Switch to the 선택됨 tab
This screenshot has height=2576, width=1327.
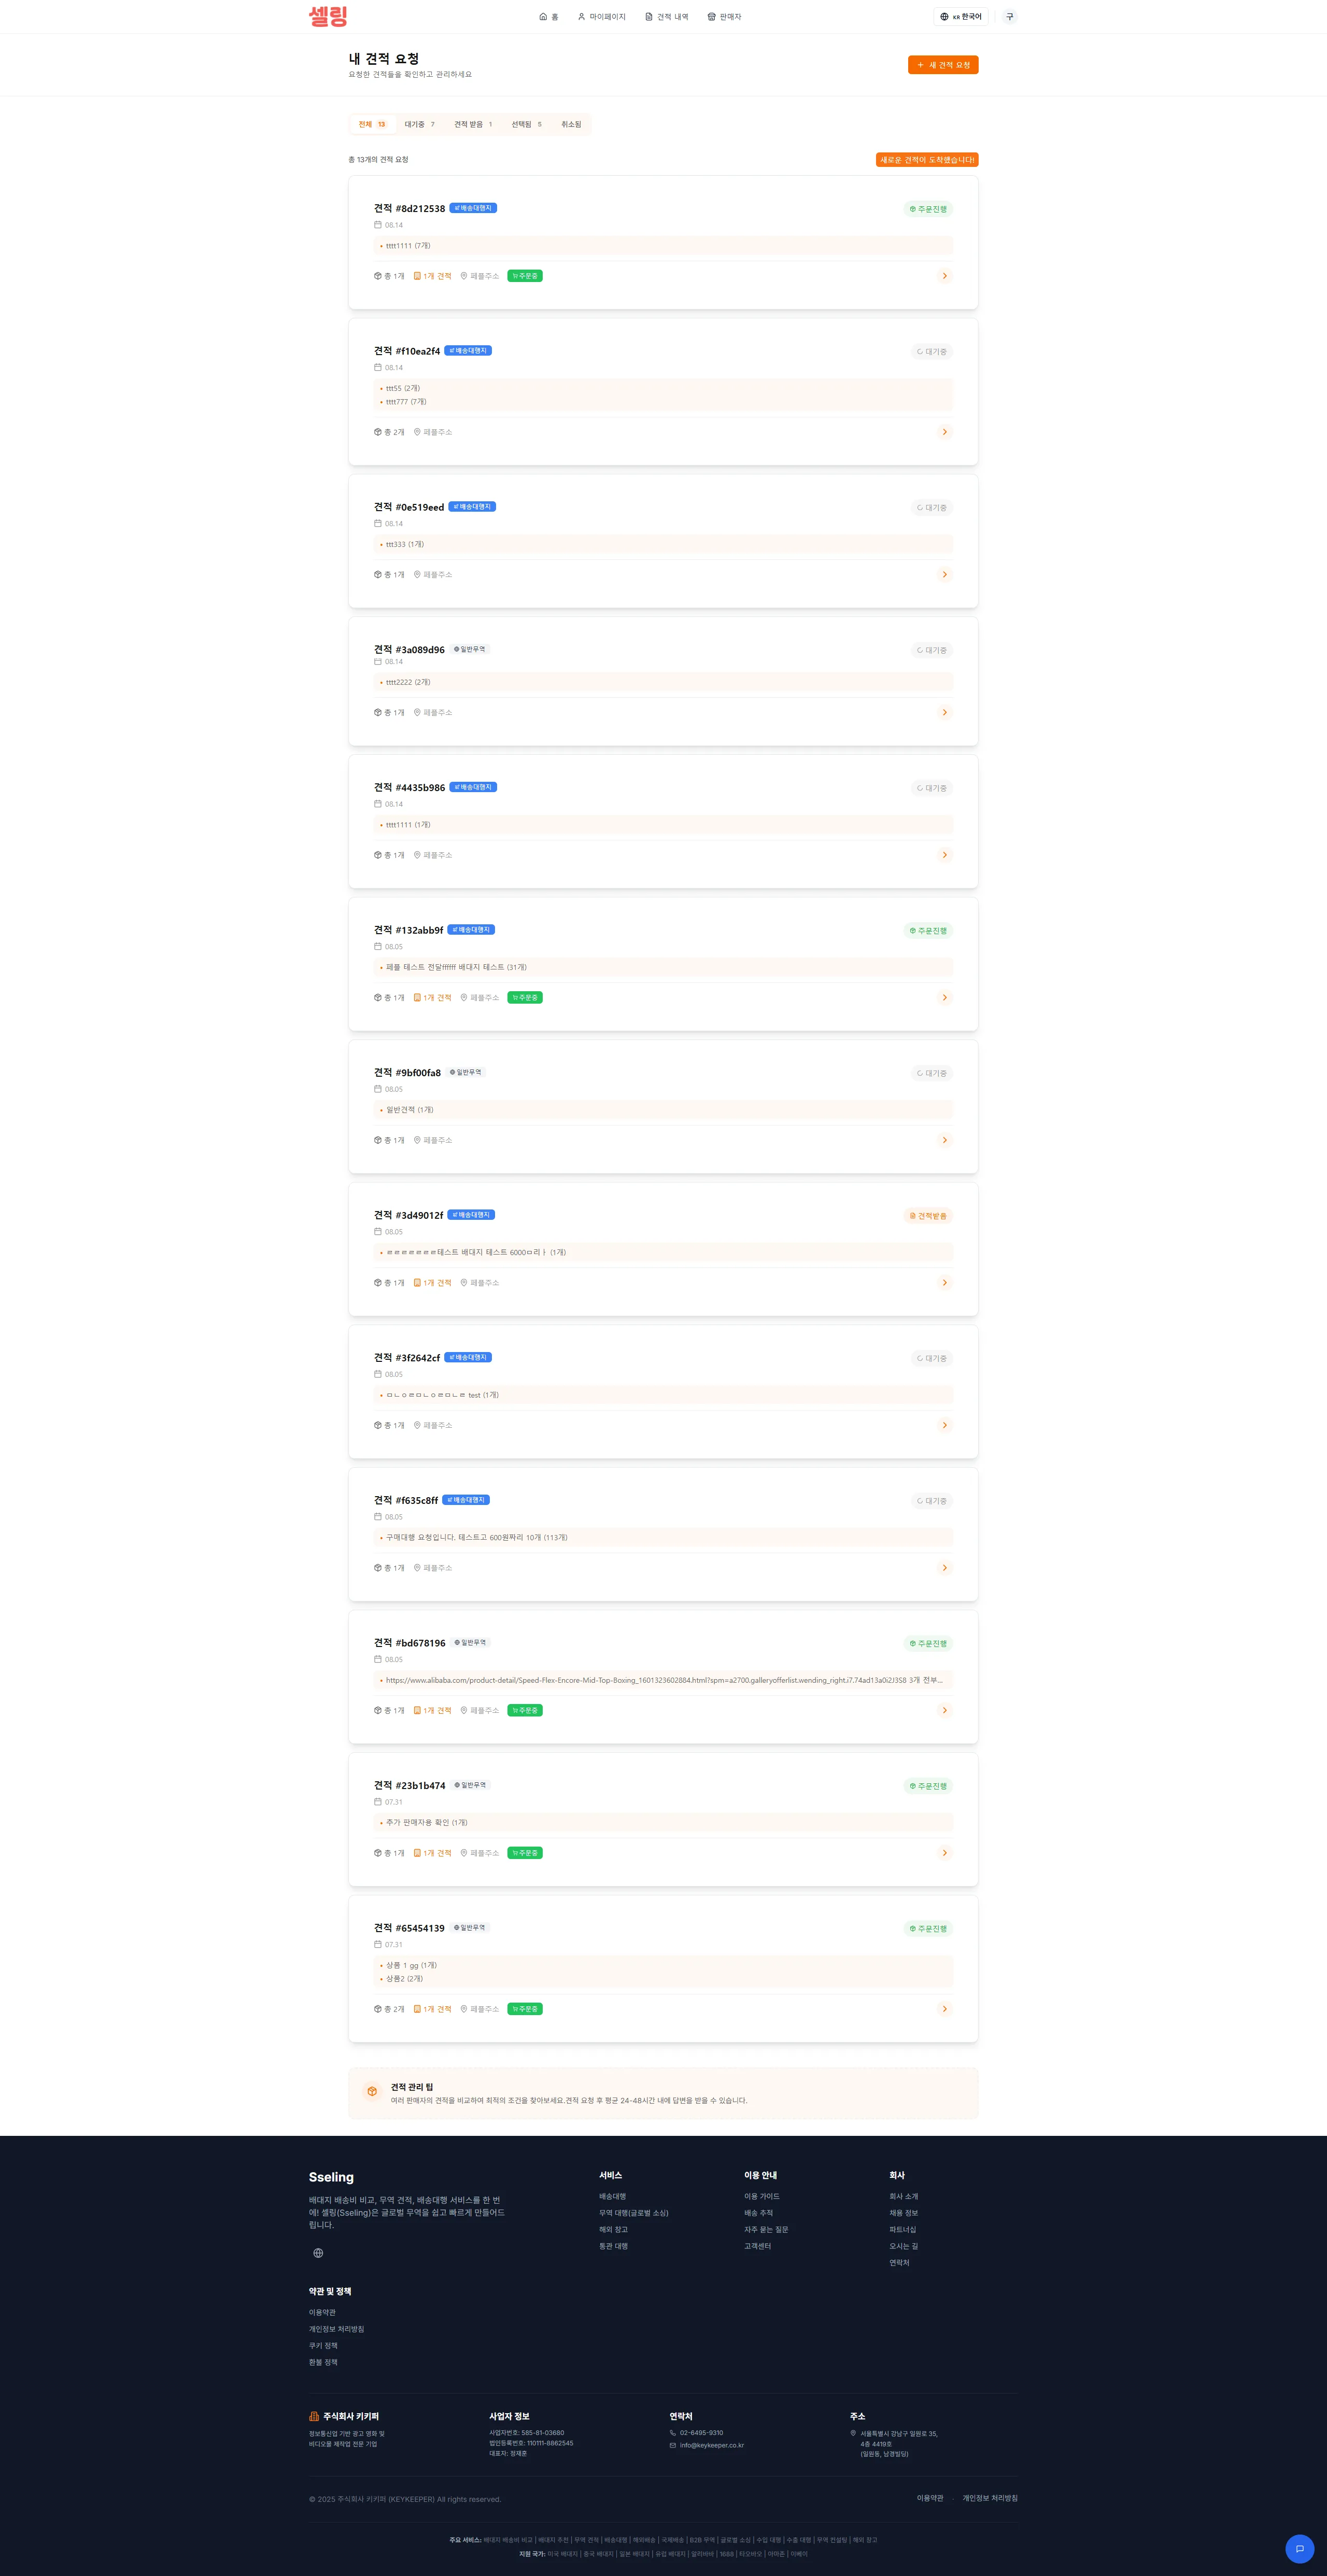[x=527, y=124]
